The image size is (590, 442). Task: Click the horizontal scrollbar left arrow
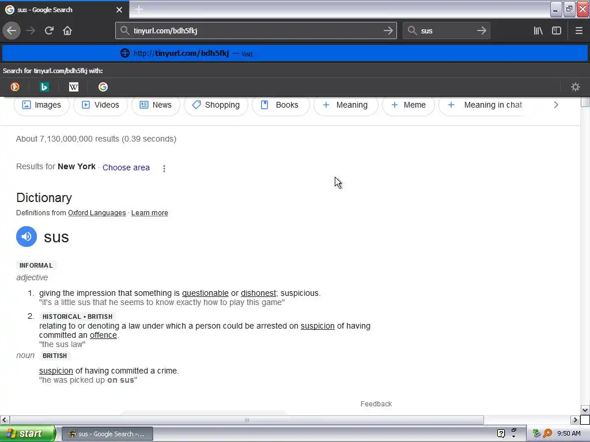click(5, 420)
